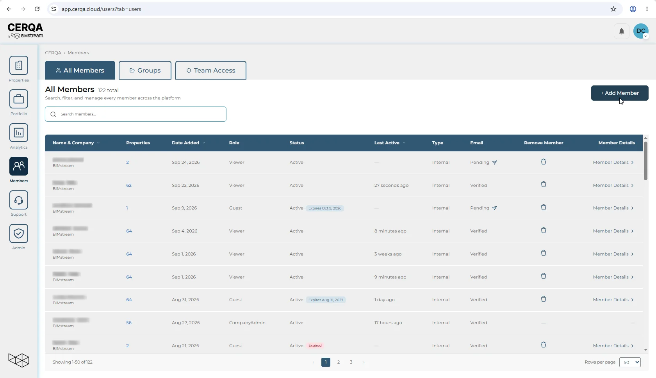
Task: View site information icon in address bar
Action: click(x=54, y=9)
